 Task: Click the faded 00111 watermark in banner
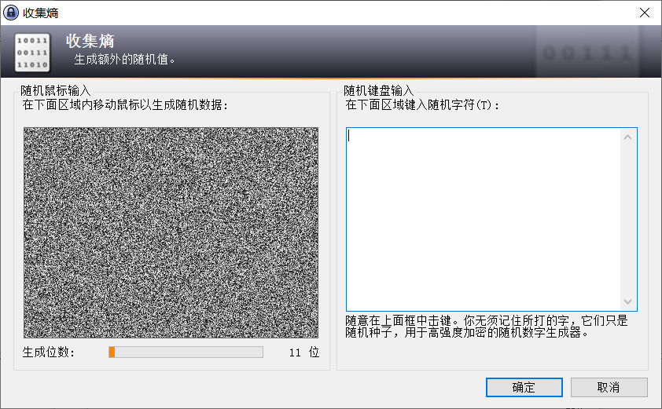(587, 53)
